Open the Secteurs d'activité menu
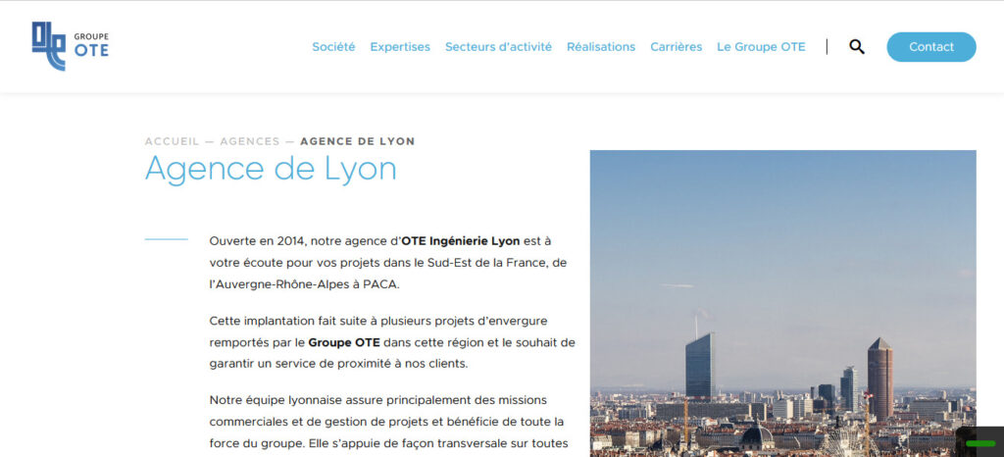Viewport: 1004px width, 457px height. [498, 47]
